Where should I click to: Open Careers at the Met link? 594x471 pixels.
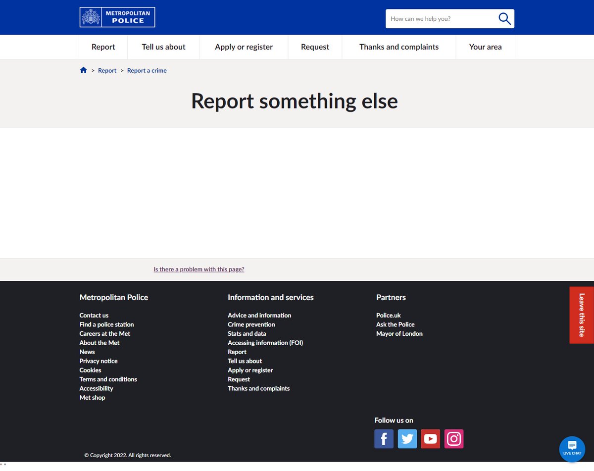[105, 334]
